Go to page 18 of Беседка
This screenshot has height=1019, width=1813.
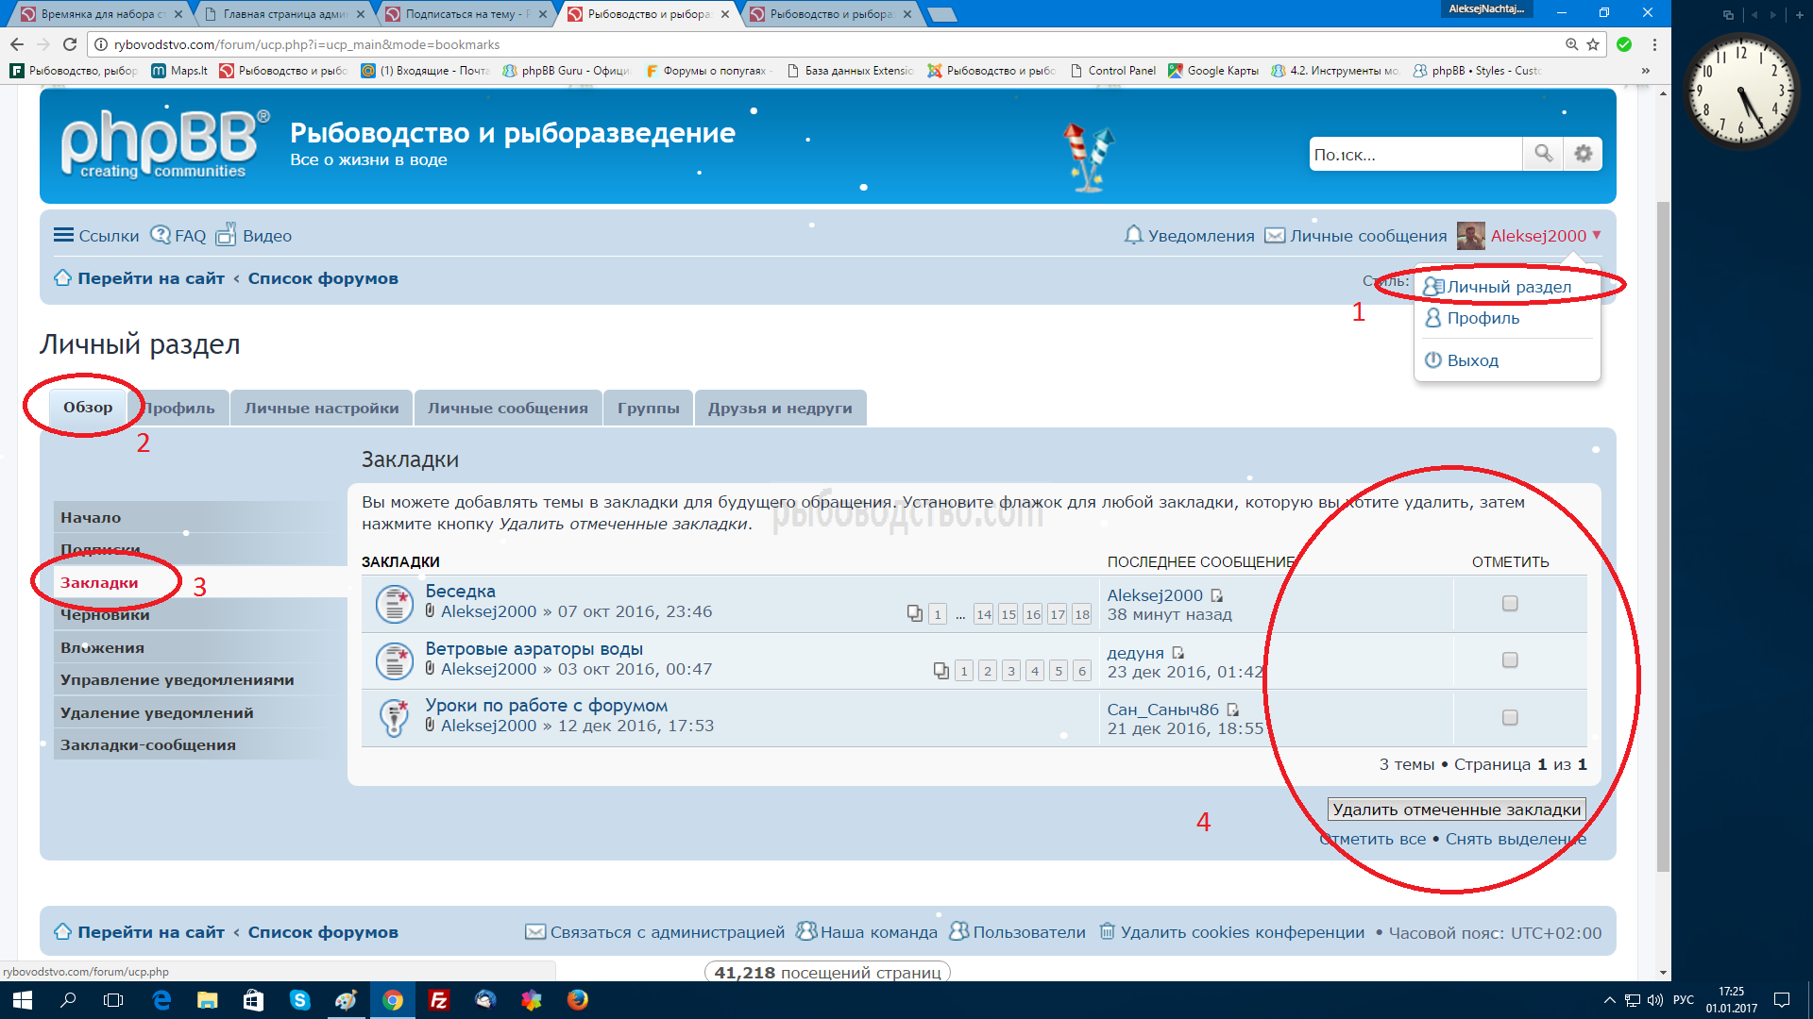pos(1082,614)
